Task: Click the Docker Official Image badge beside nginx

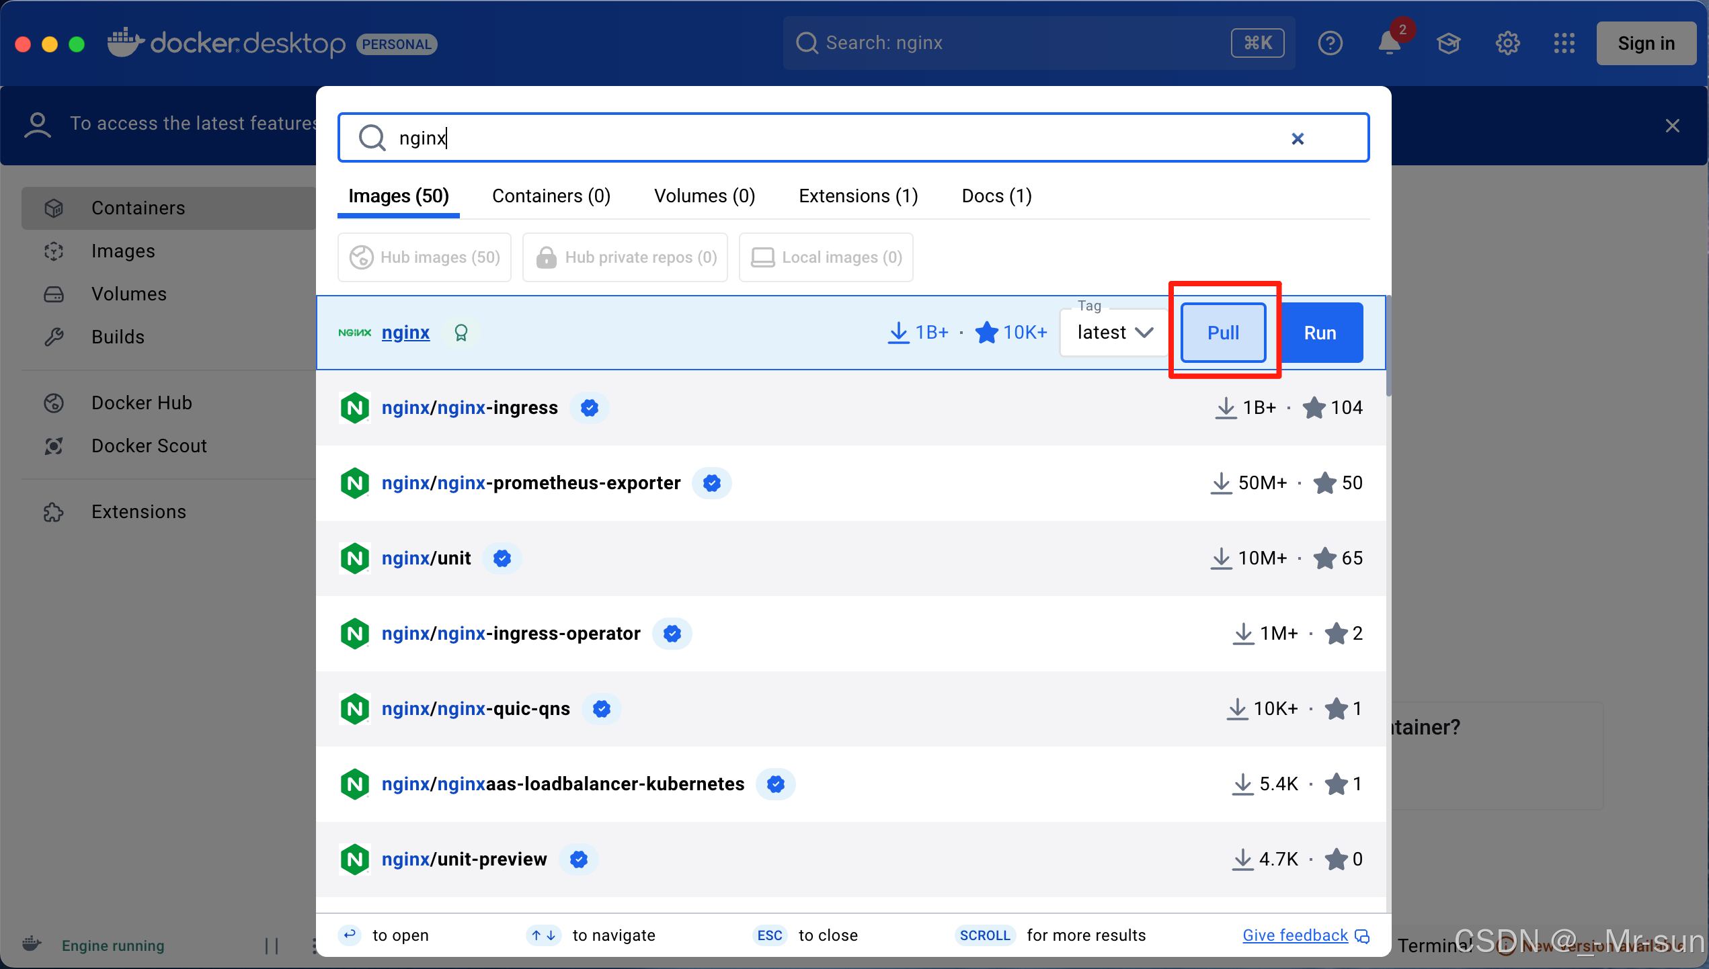Action: 461,333
